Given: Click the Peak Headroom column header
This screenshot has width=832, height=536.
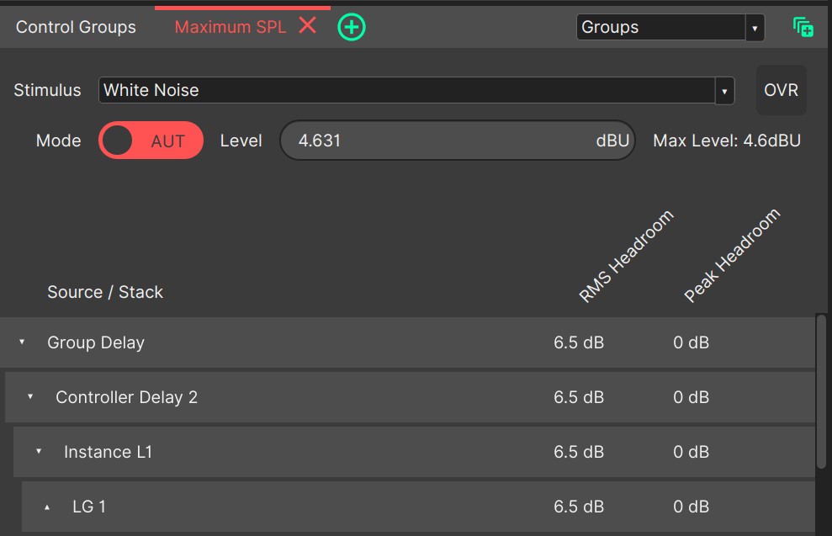Looking at the screenshot, I should 732,256.
